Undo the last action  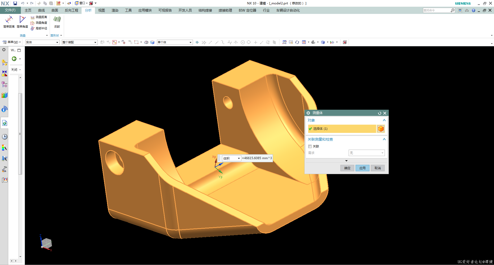[x=23, y=3]
